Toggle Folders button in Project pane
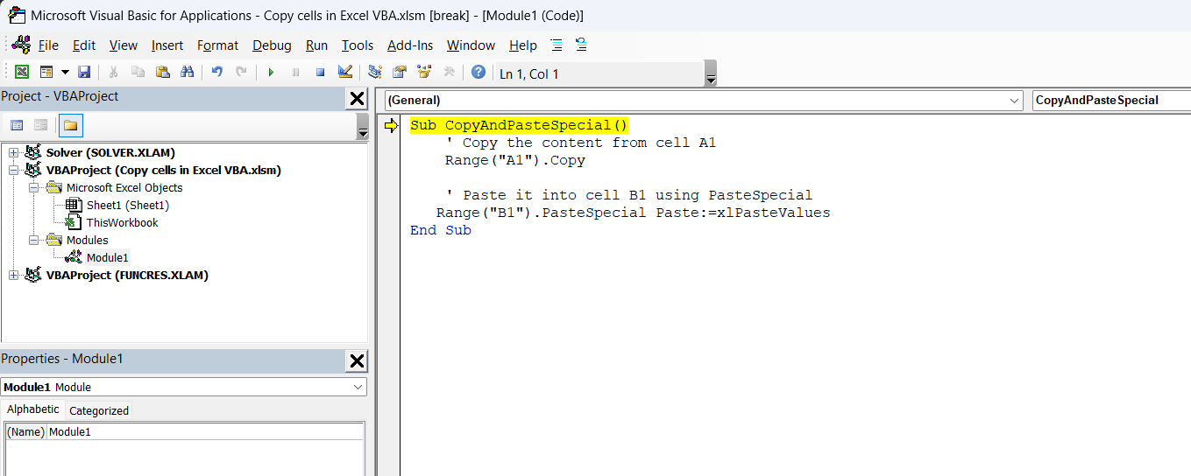Screen dimensions: 1191x476 (x=71, y=125)
